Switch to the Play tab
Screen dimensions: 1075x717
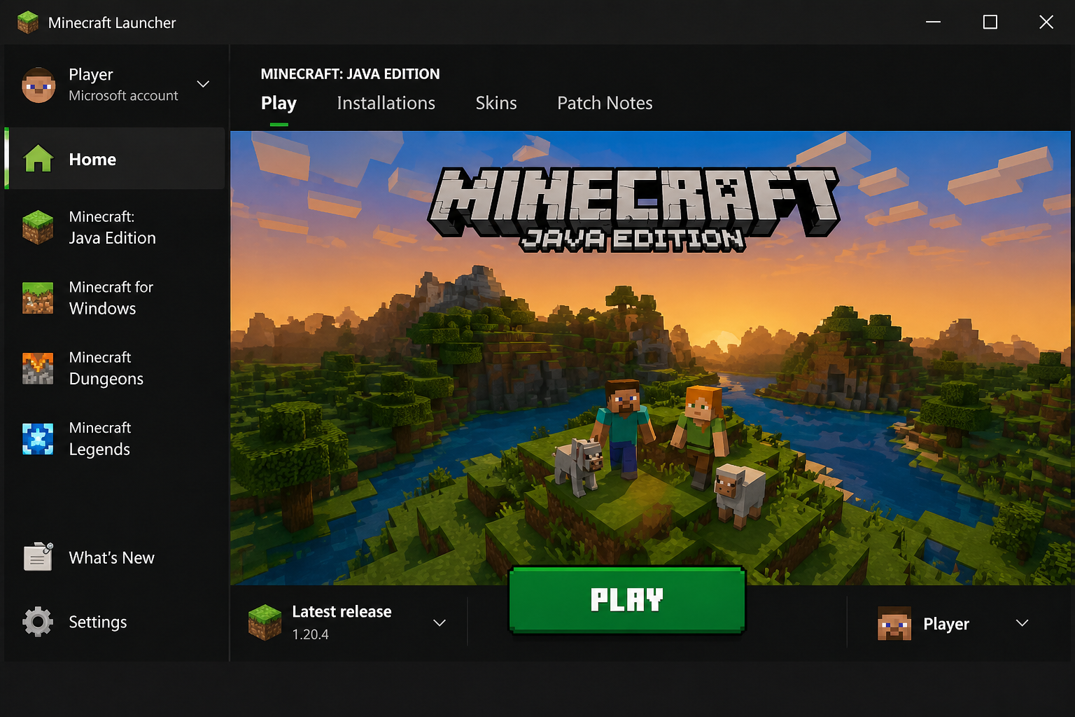click(279, 103)
